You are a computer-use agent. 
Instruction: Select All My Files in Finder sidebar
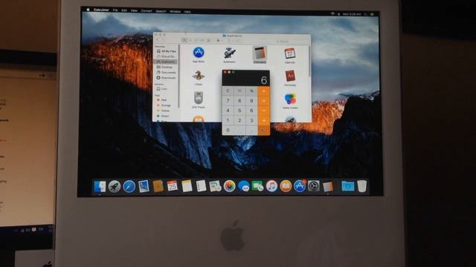pos(166,51)
